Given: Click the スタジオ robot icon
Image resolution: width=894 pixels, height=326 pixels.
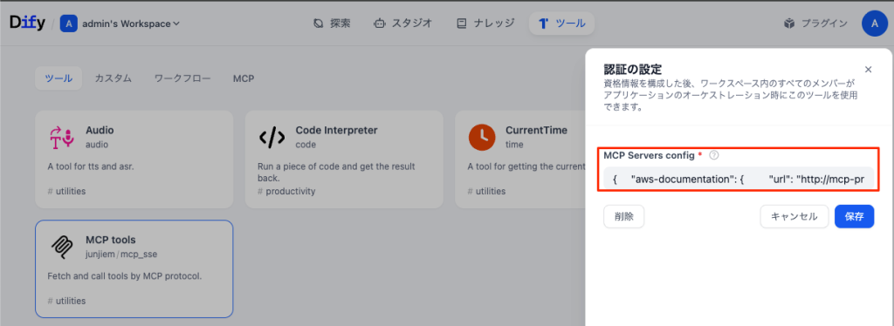Looking at the screenshot, I should pos(379,24).
